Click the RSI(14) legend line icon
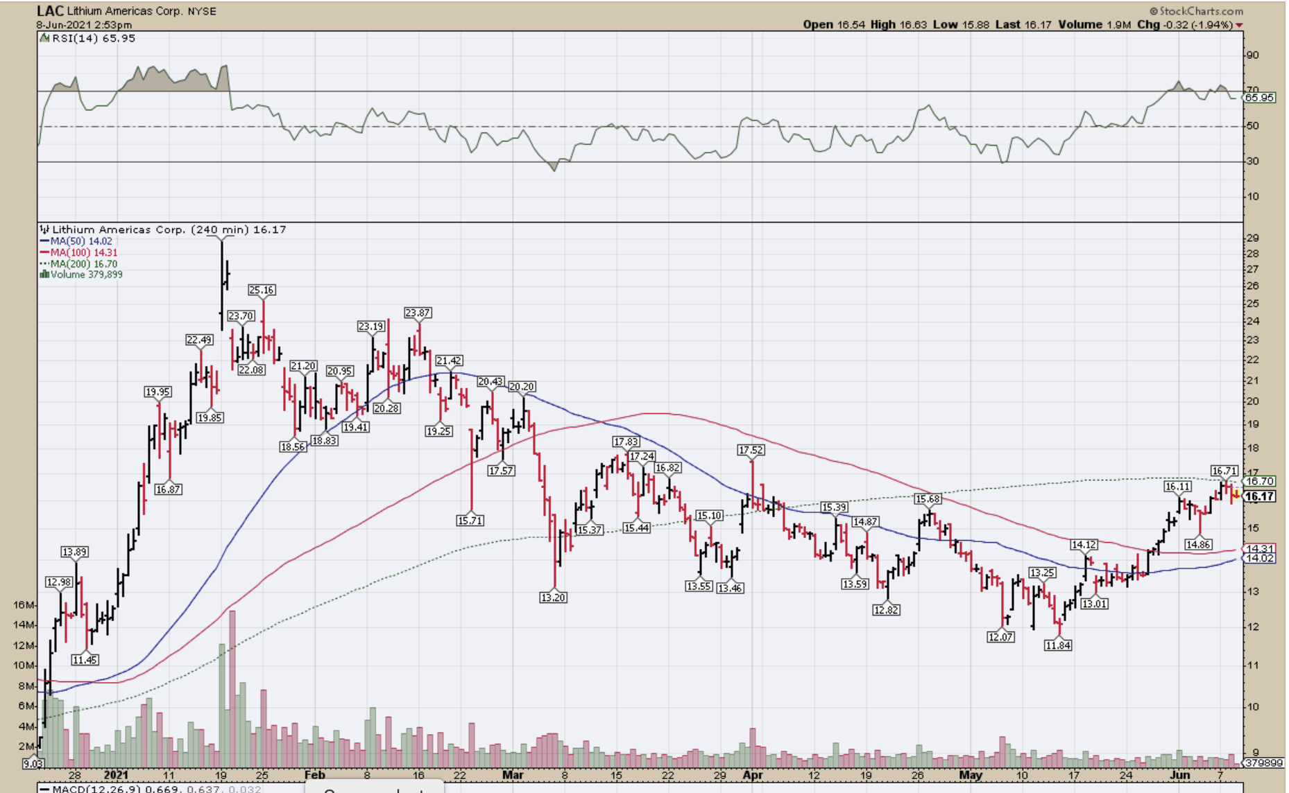This screenshot has height=793, width=1289. (x=44, y=38)
